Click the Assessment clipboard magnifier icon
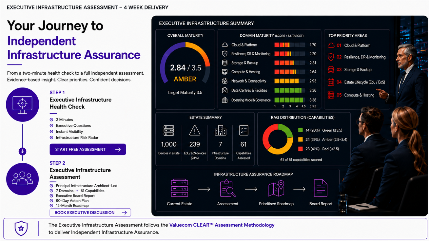 228,188
